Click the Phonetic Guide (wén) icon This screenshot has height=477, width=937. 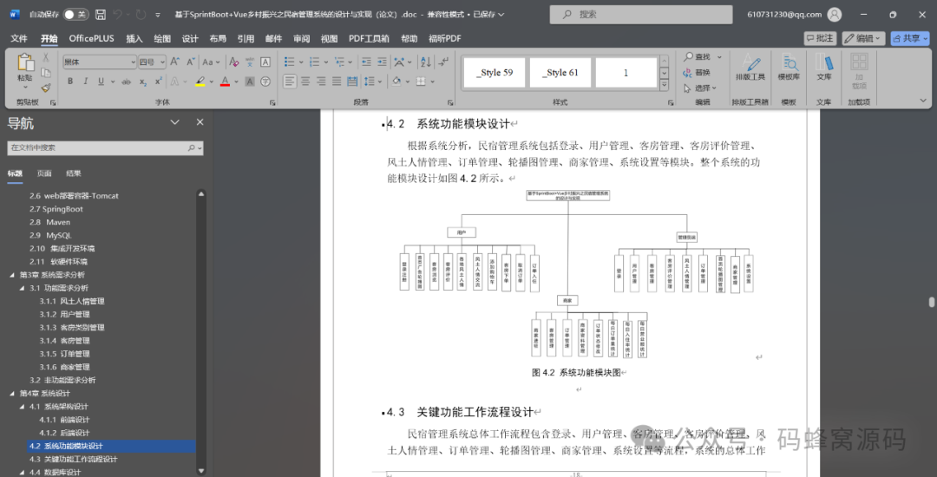(x=250, y=62)
